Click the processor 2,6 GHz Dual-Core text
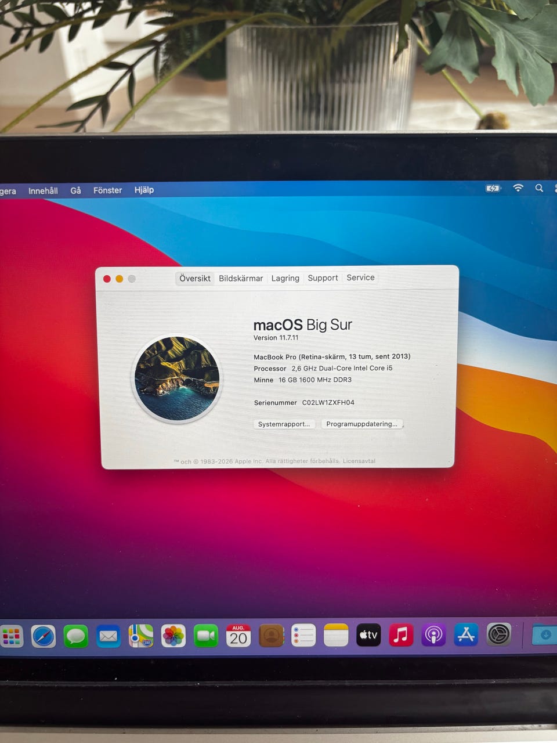The image size is (557, 743). (342, 368)
